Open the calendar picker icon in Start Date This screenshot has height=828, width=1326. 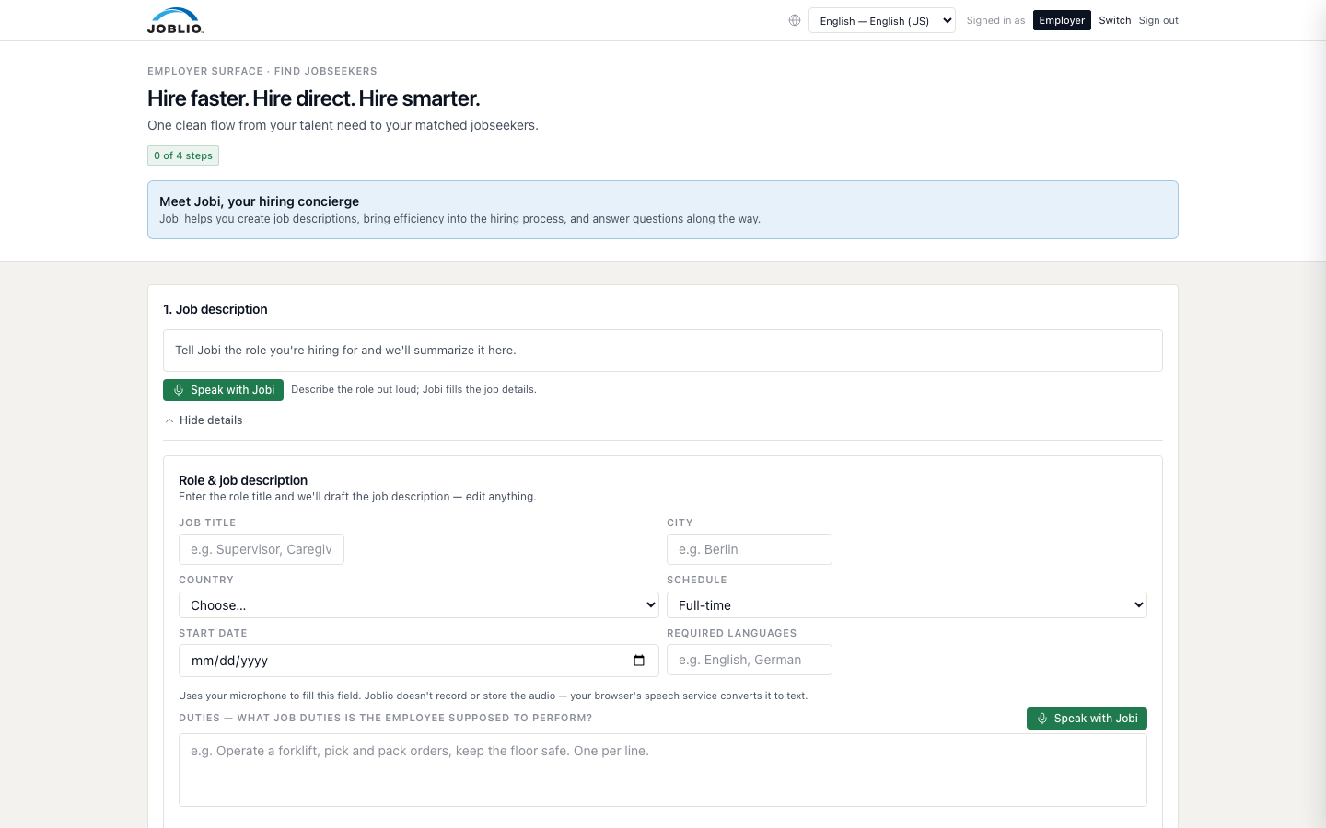coord(639,661)
